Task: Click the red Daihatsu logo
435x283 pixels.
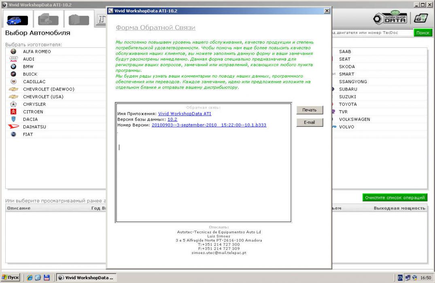Action: [x=13, y=126]
